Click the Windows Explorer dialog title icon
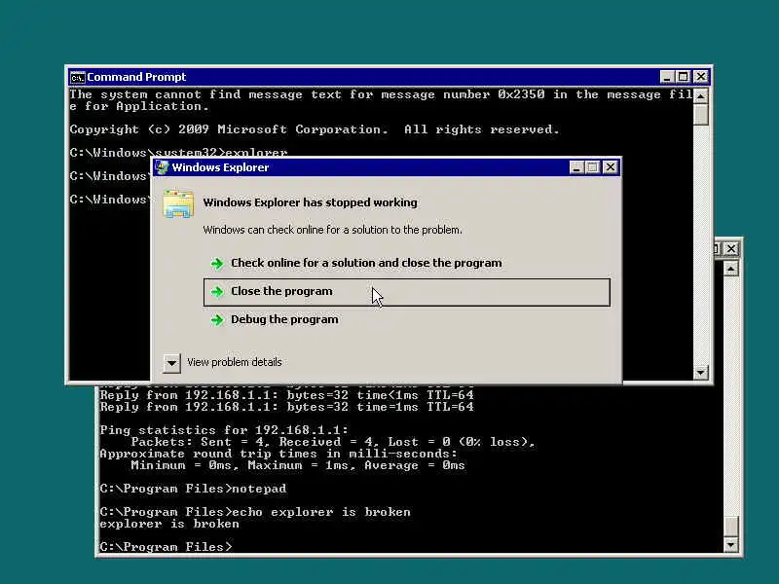Screen dimensions: 779x584 point(163,167)
